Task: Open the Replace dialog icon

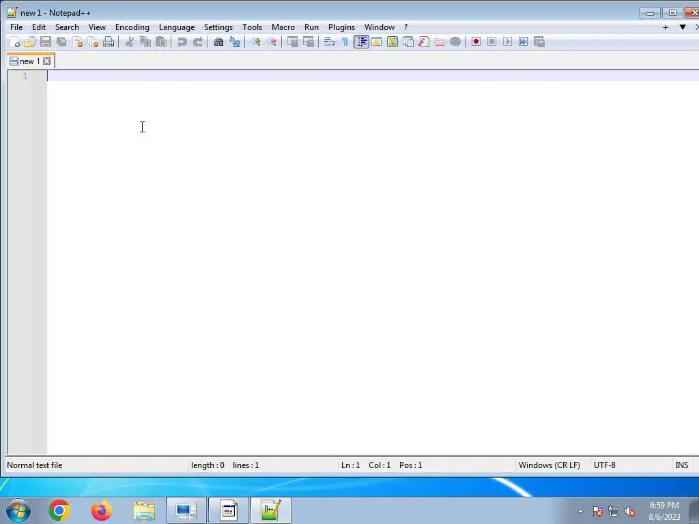Action: coord(235,42)
